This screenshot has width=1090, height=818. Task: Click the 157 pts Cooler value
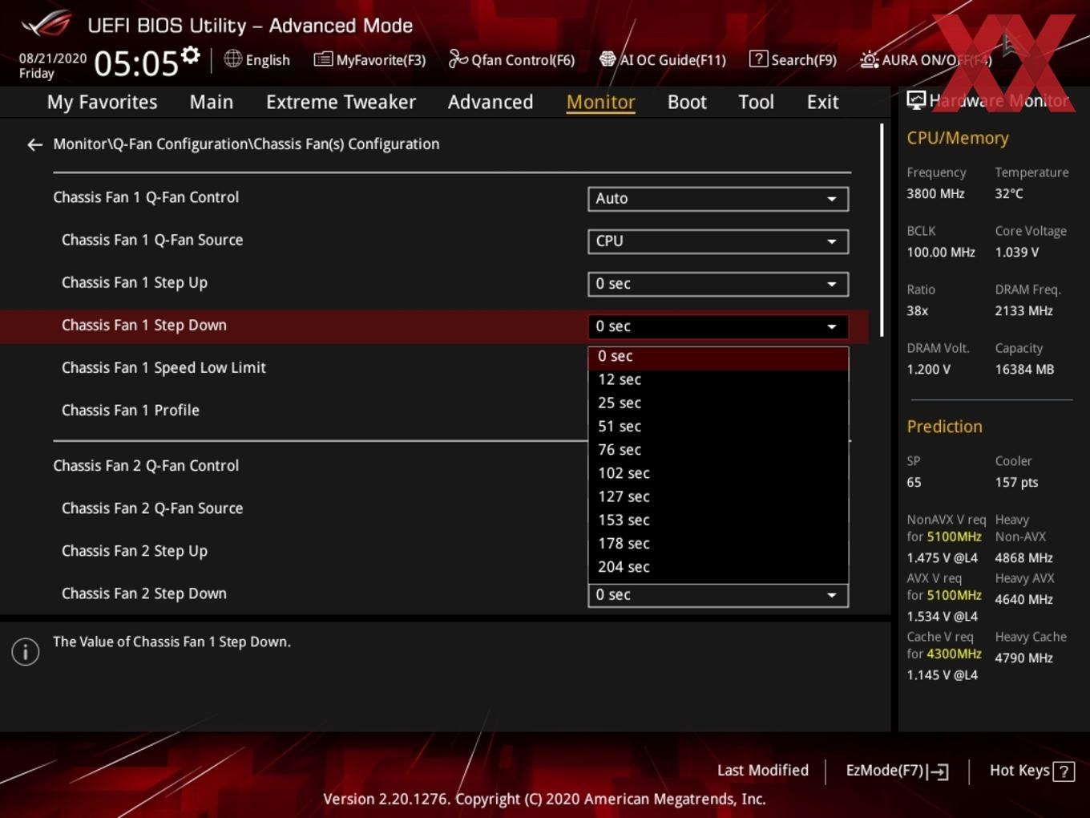click(1016, 483)
